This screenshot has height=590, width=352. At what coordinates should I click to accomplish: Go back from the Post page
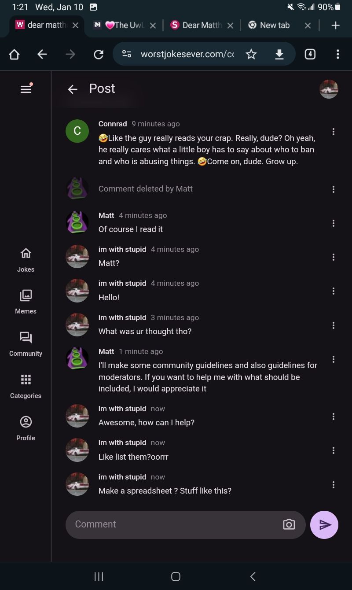(x=73, y=89)
